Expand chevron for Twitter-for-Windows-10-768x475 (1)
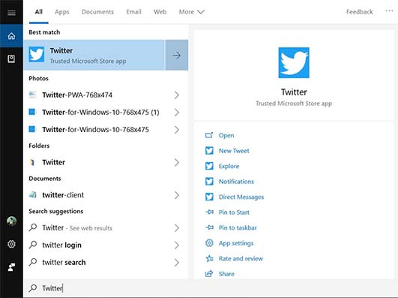The height and width of the screenshot is (298, 398). (x=177, y=113)
